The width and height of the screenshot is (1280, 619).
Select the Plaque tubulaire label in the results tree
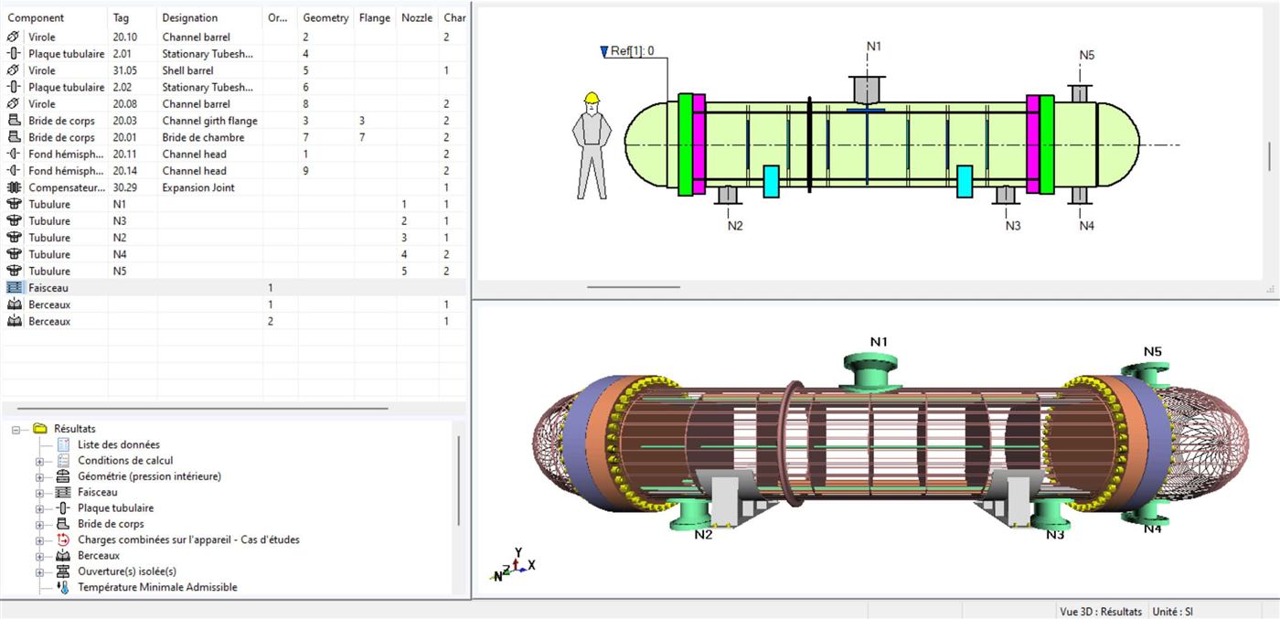coord(115,507)
